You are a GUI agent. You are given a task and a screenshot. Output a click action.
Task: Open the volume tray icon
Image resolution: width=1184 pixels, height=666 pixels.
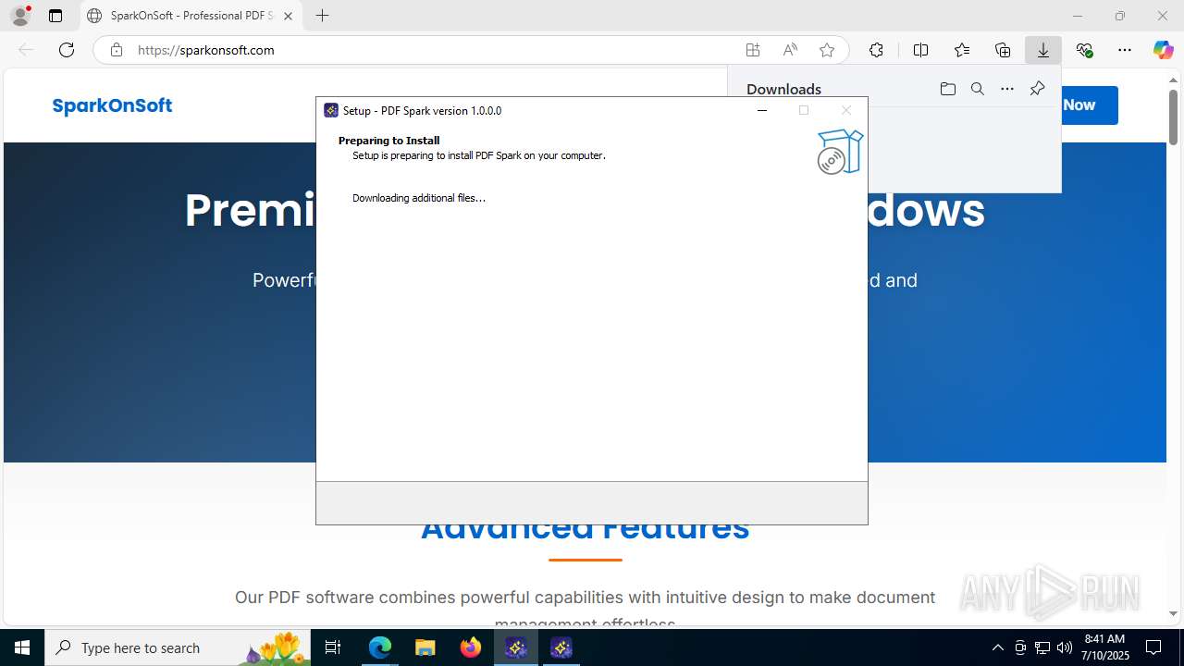click(x=1065, y=647)
